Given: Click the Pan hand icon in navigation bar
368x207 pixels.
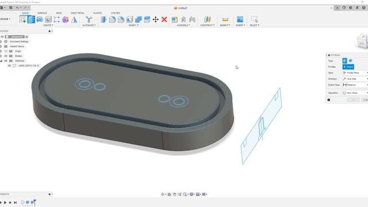Looking at the screenshot, I should pyautogui.click(x=174, y=194).
